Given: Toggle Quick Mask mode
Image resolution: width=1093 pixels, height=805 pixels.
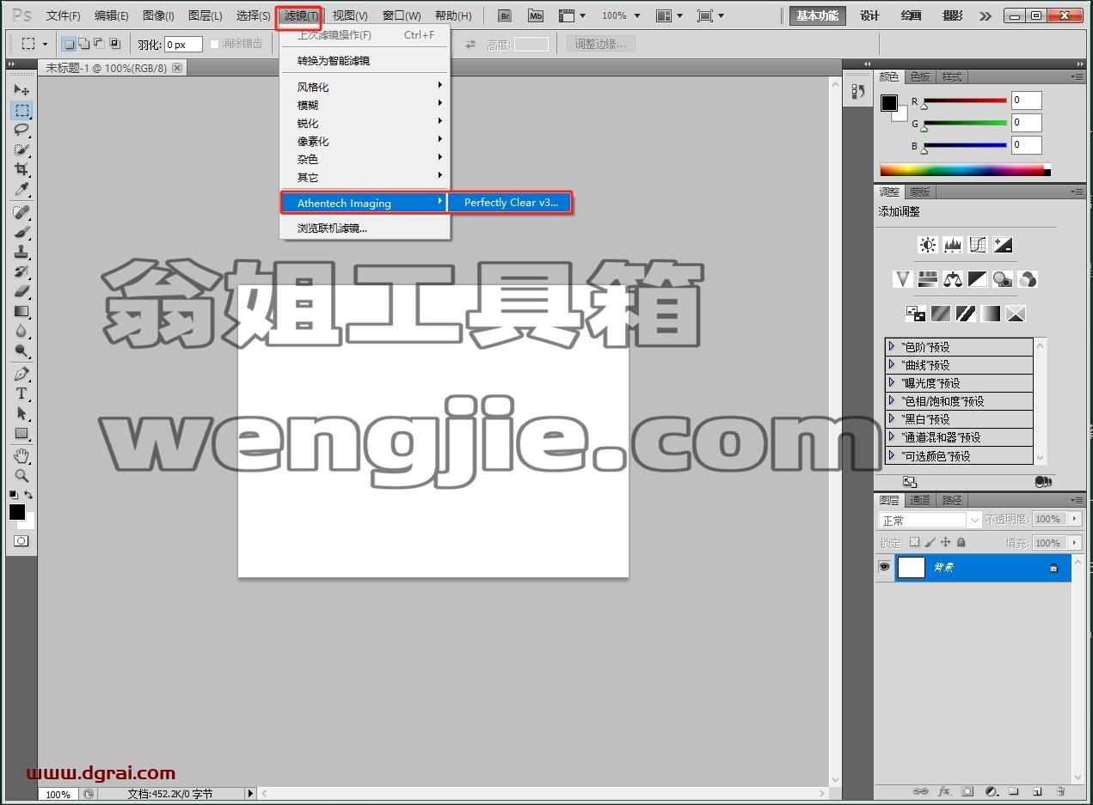Looking at the screenshot, I should (x=21, y=540).
